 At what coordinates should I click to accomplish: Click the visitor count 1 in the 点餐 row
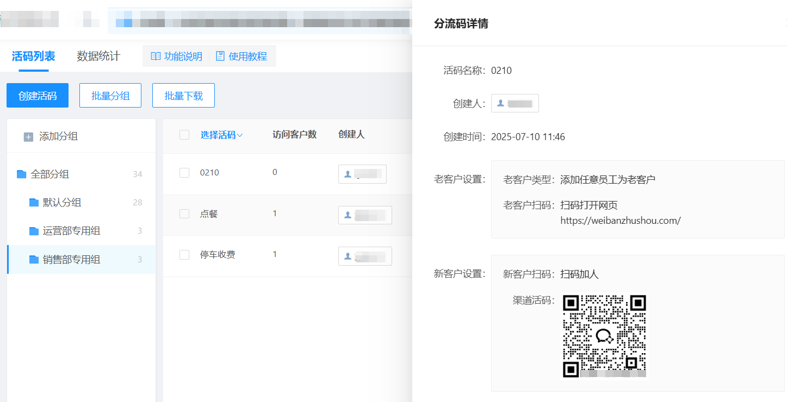pos(275,213)
